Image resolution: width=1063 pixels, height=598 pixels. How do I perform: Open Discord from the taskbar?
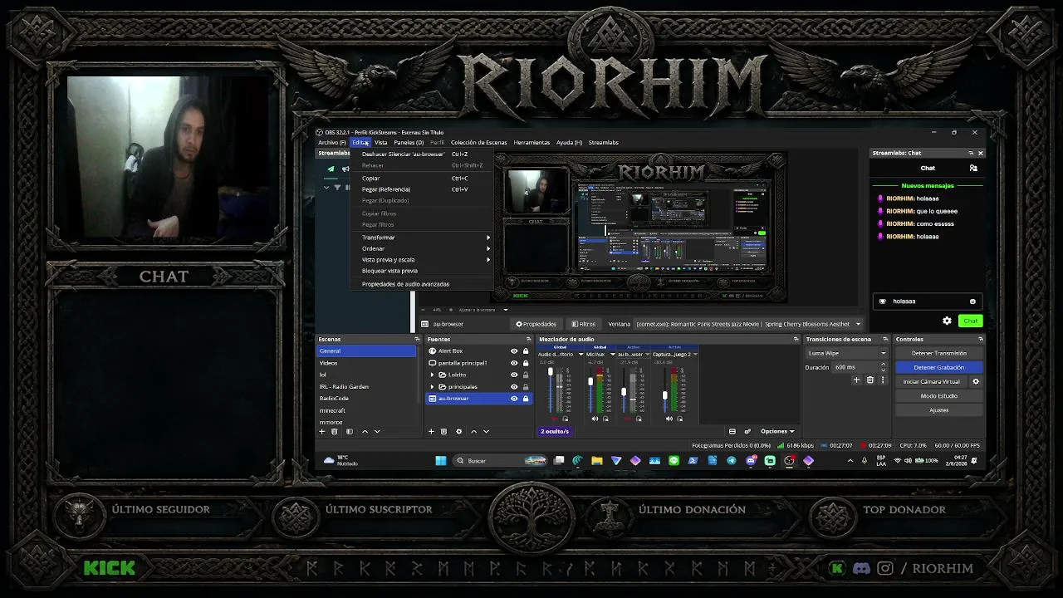(751, 461)
